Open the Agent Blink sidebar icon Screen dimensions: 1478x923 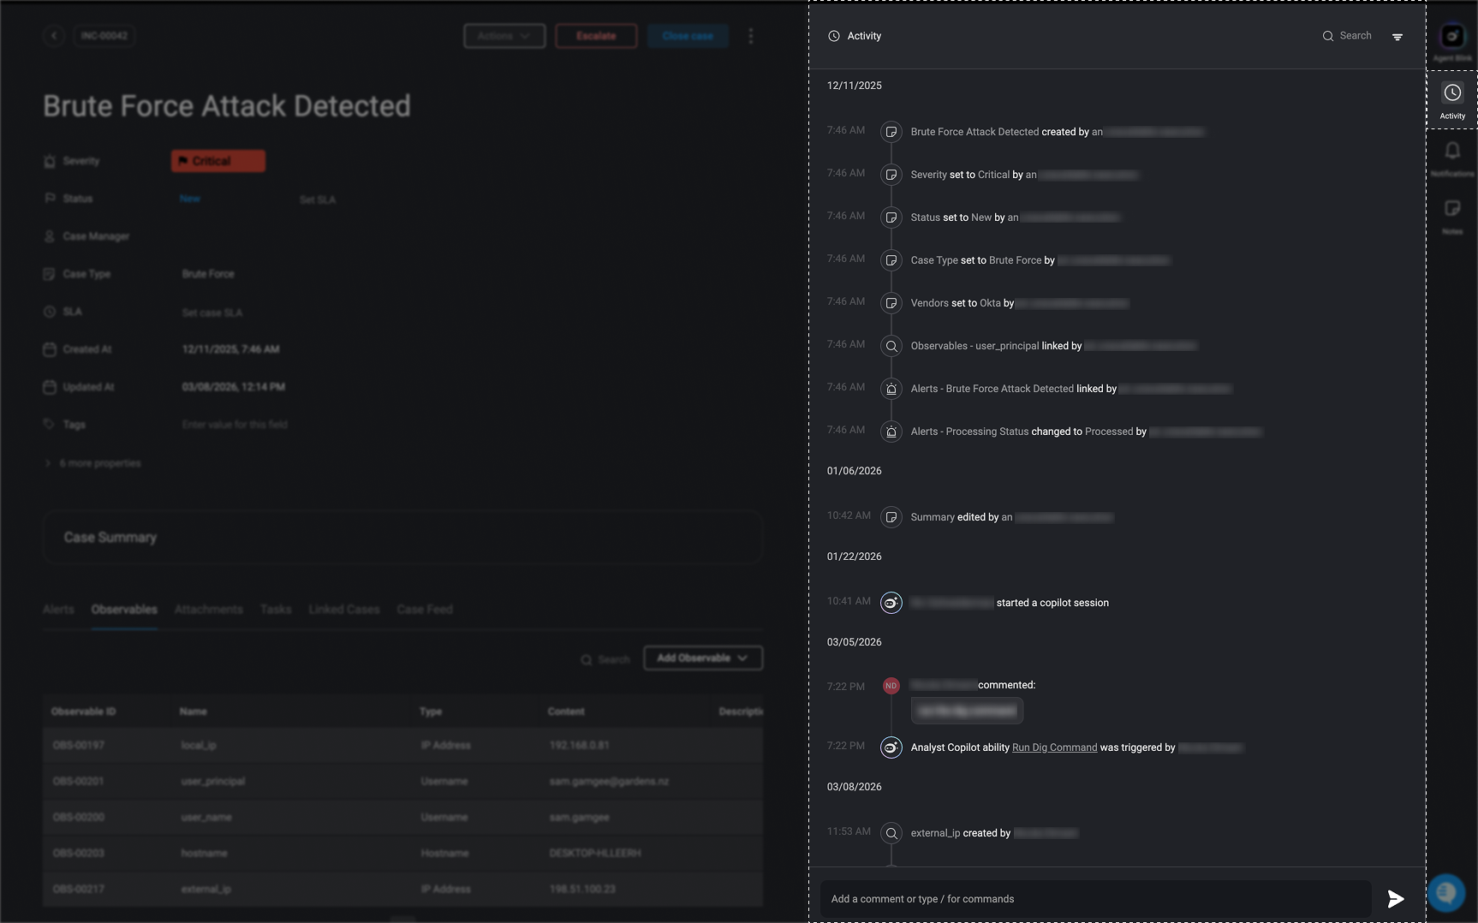(1452, 36)
